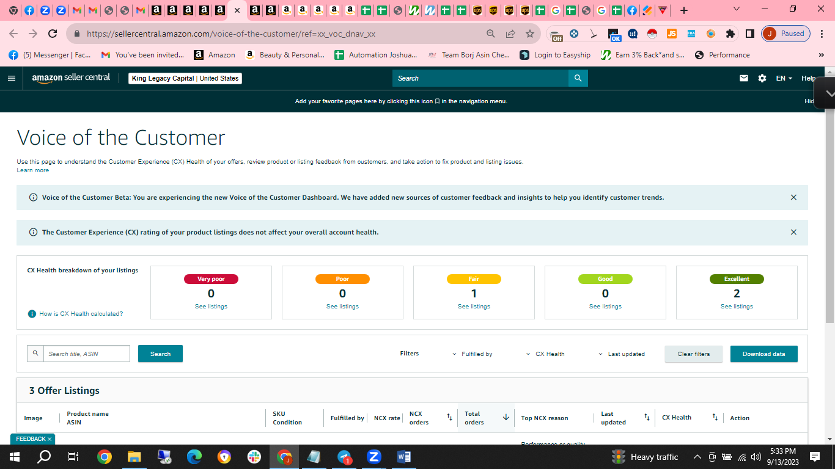This screenshot has width=835, height=469.
Task: Open the EN language dropdown
Action: click(x=784, y=78)
